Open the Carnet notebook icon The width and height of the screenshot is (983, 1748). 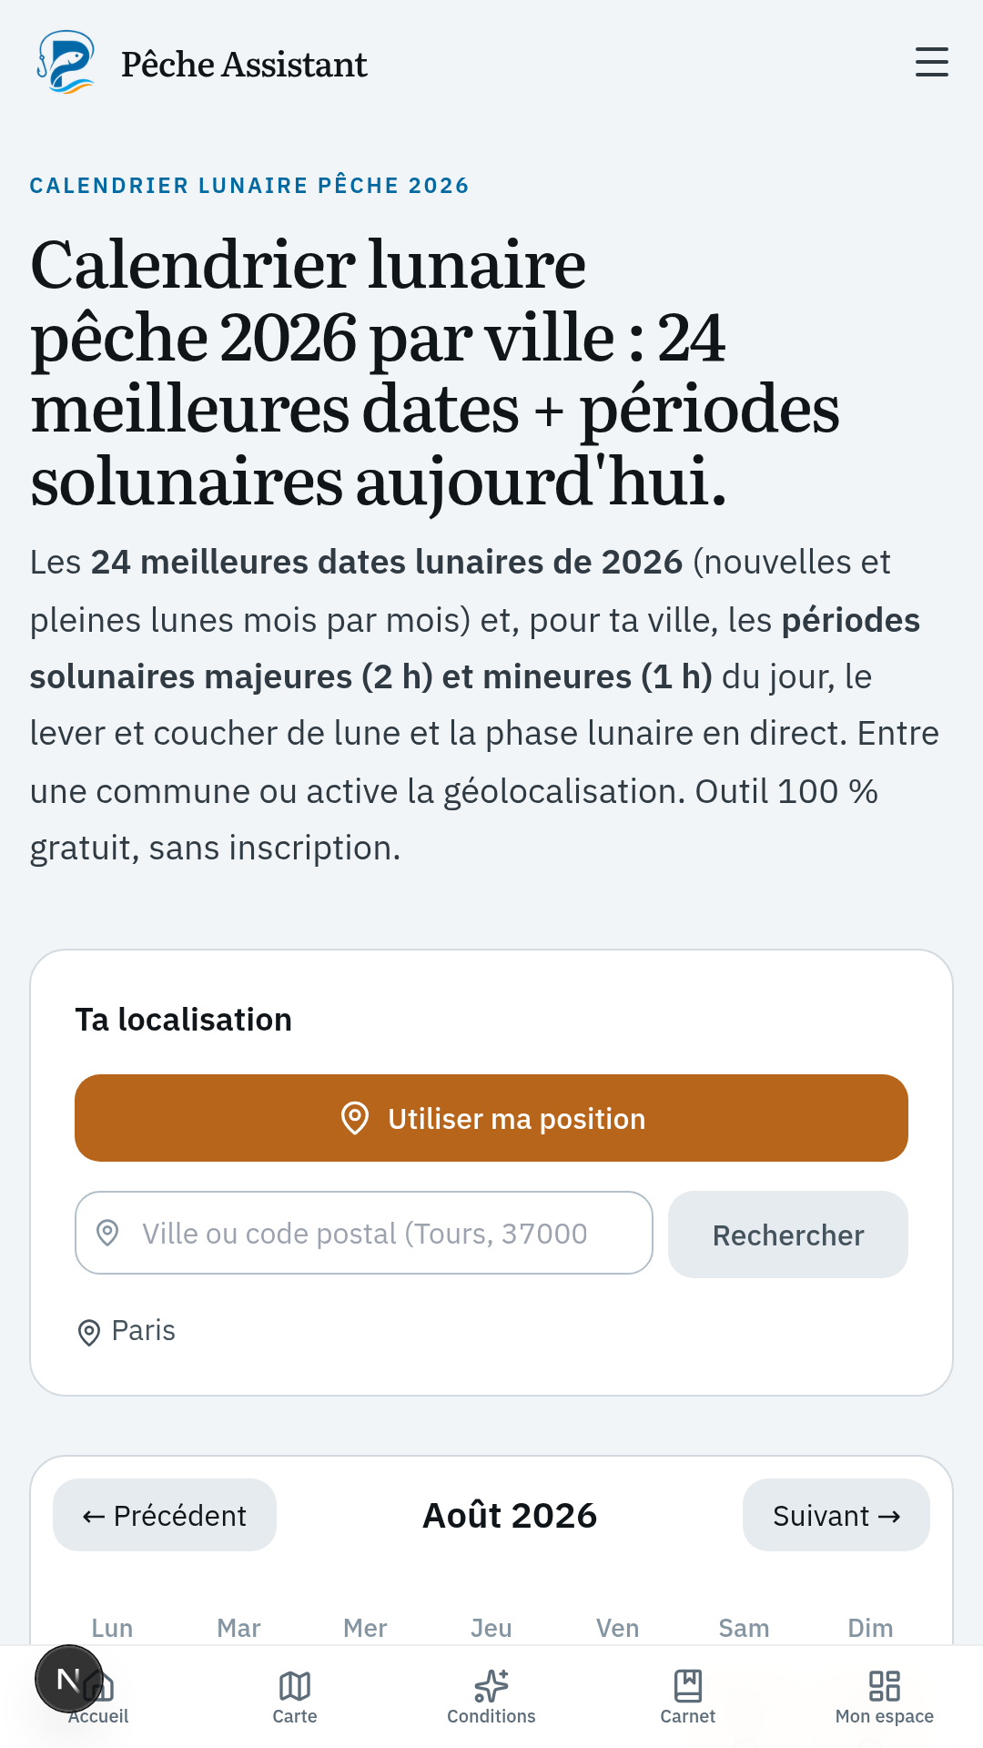click(688, 1686)
